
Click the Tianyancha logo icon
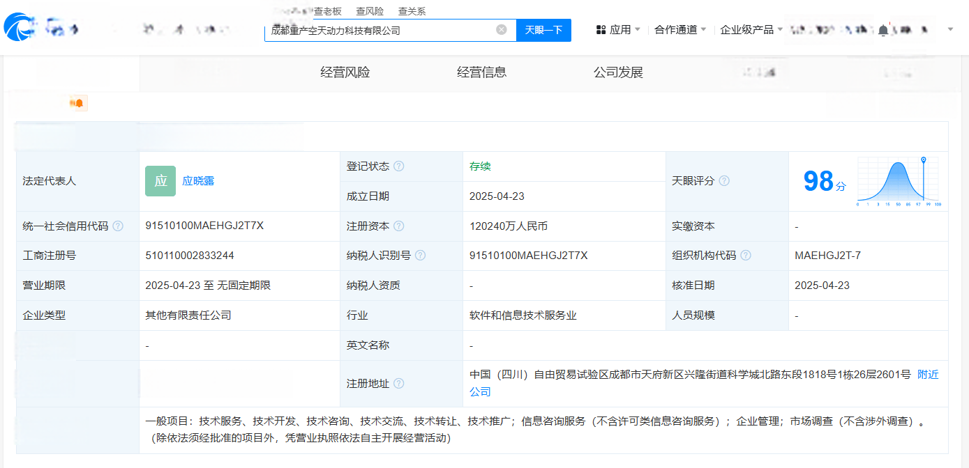[x=19, y=29]
